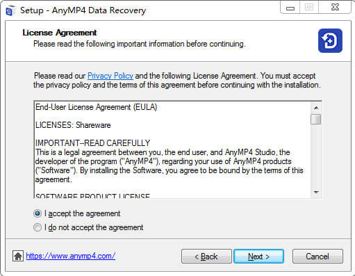Click the blue AnyMP4 Data Recovery logo
The width and height of the screenshot is (355, 276).
click(330, 40)
